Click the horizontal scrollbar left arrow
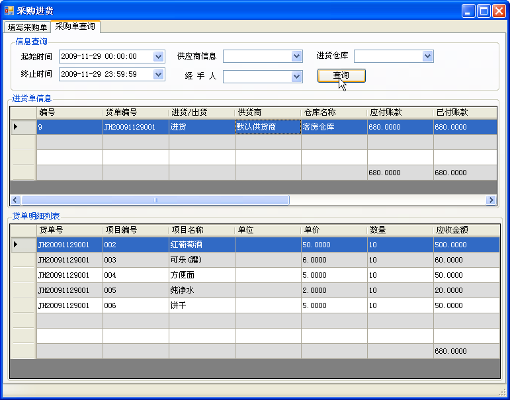510x400 pixels. [x=16, y=200]
